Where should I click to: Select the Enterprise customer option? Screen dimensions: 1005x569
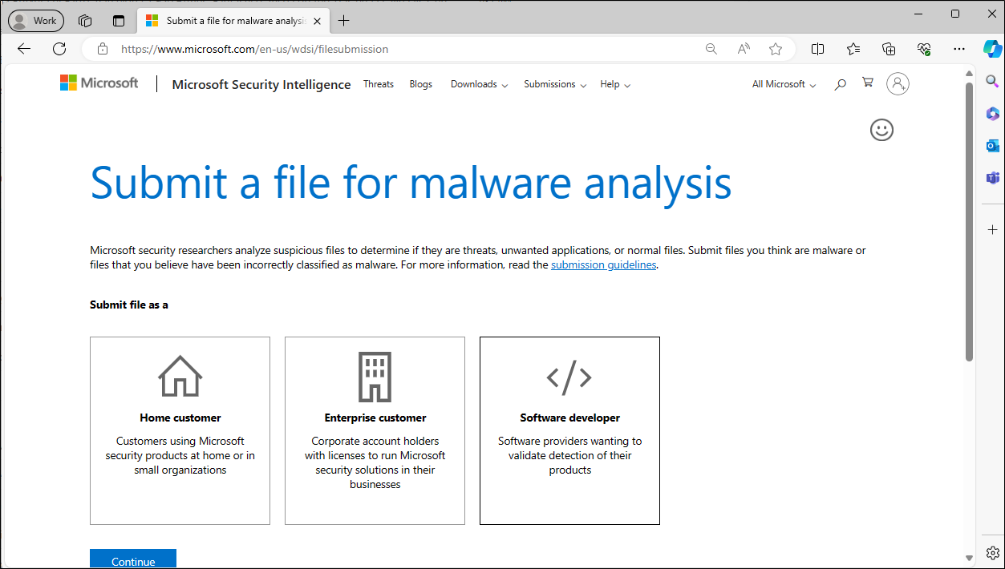point(375,430)
